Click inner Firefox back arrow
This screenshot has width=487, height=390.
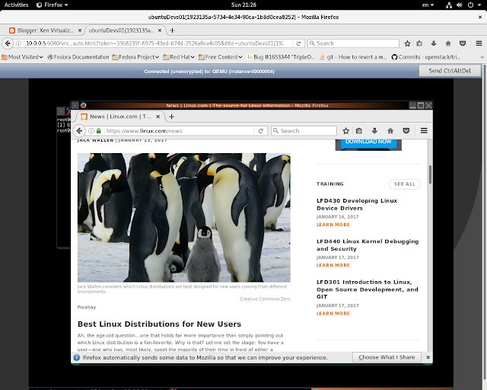tap(79, 131)
